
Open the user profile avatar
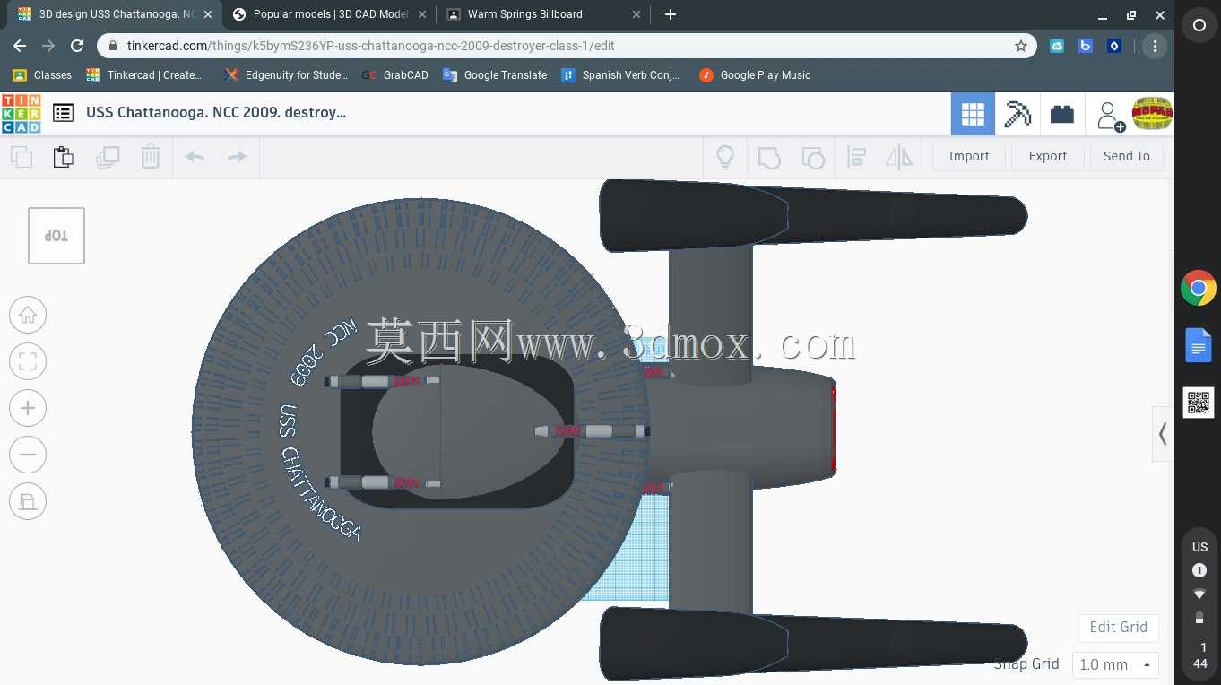click(1153, 113)
